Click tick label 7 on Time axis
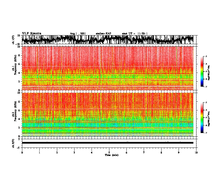The image size is (221, 171). click(144, 153)
